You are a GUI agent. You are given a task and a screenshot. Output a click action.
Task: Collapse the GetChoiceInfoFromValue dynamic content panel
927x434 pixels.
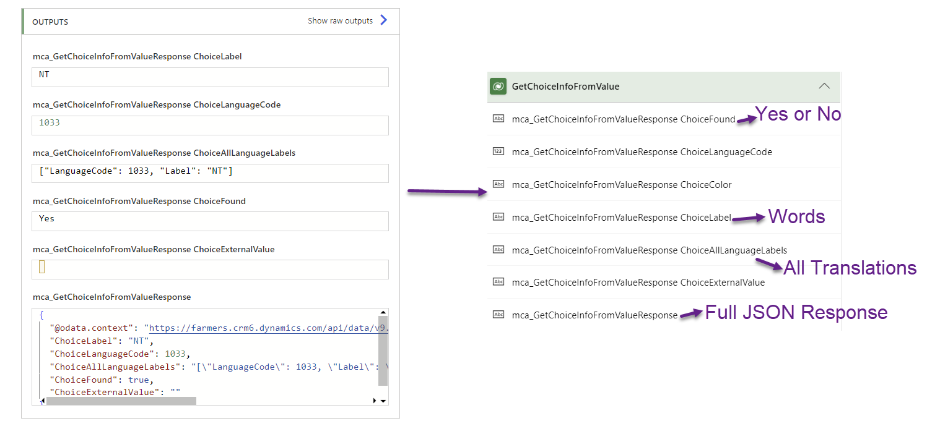[x=824, y=86]
